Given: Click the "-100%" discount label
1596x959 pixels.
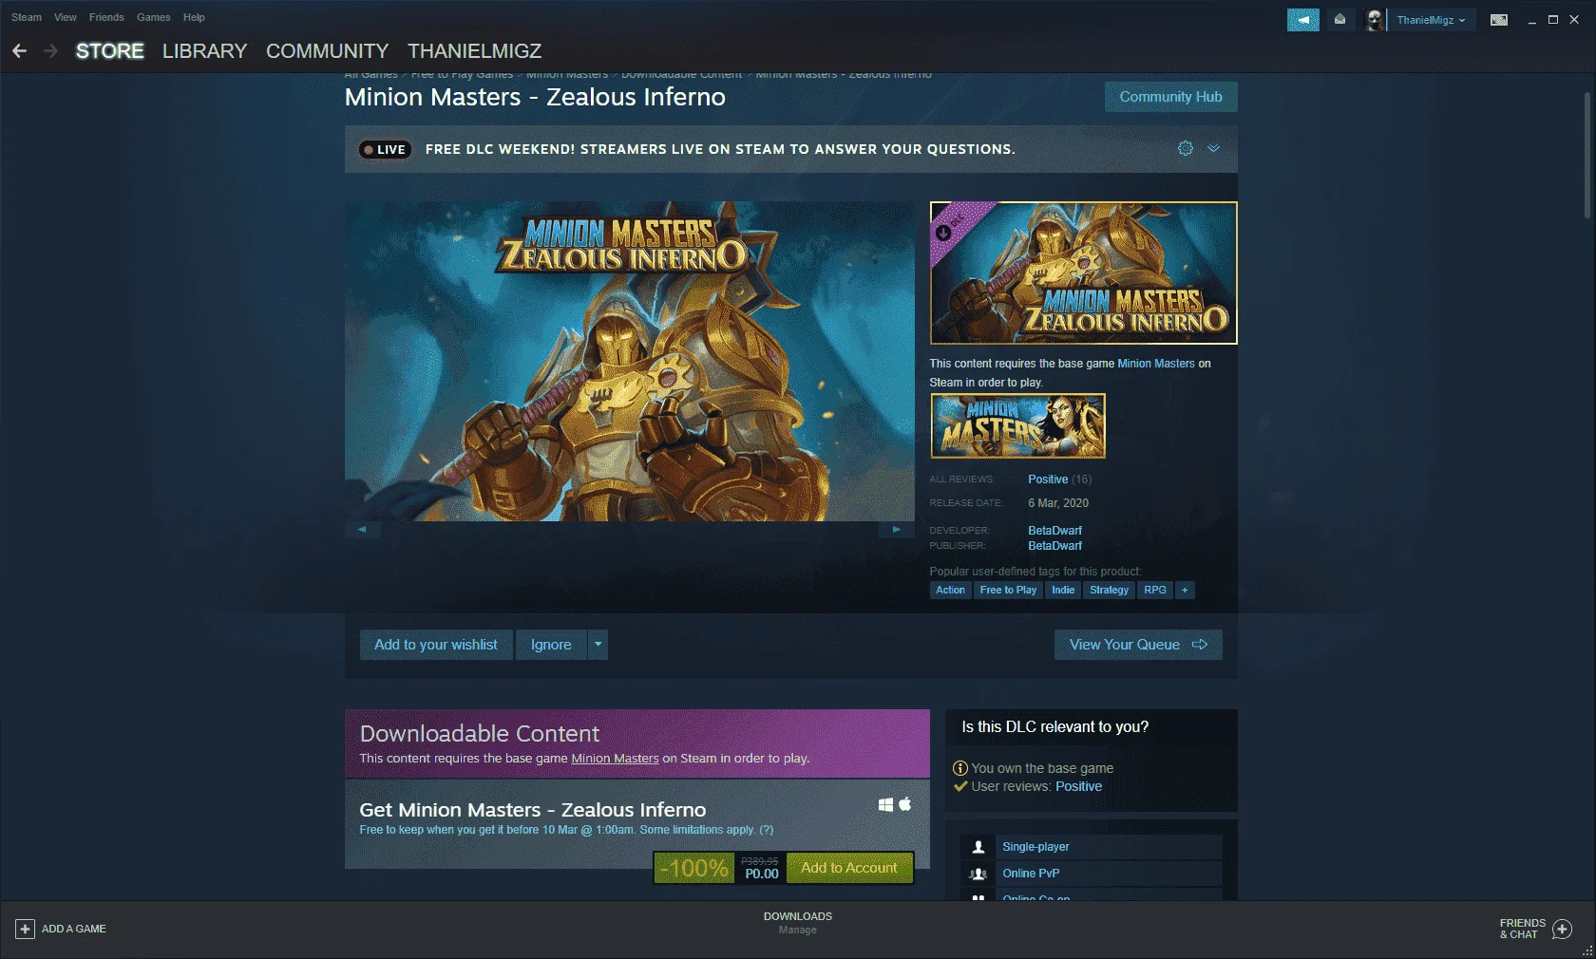Looking at the screenshot, I should (x=694, y=868).
